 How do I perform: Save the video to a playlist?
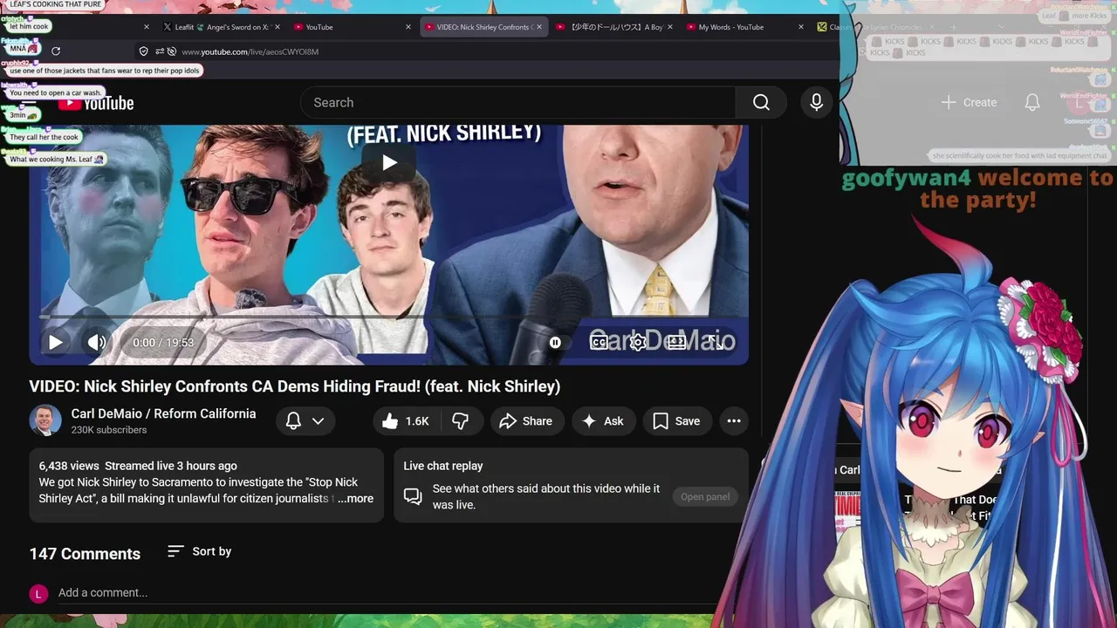[676, 421]
